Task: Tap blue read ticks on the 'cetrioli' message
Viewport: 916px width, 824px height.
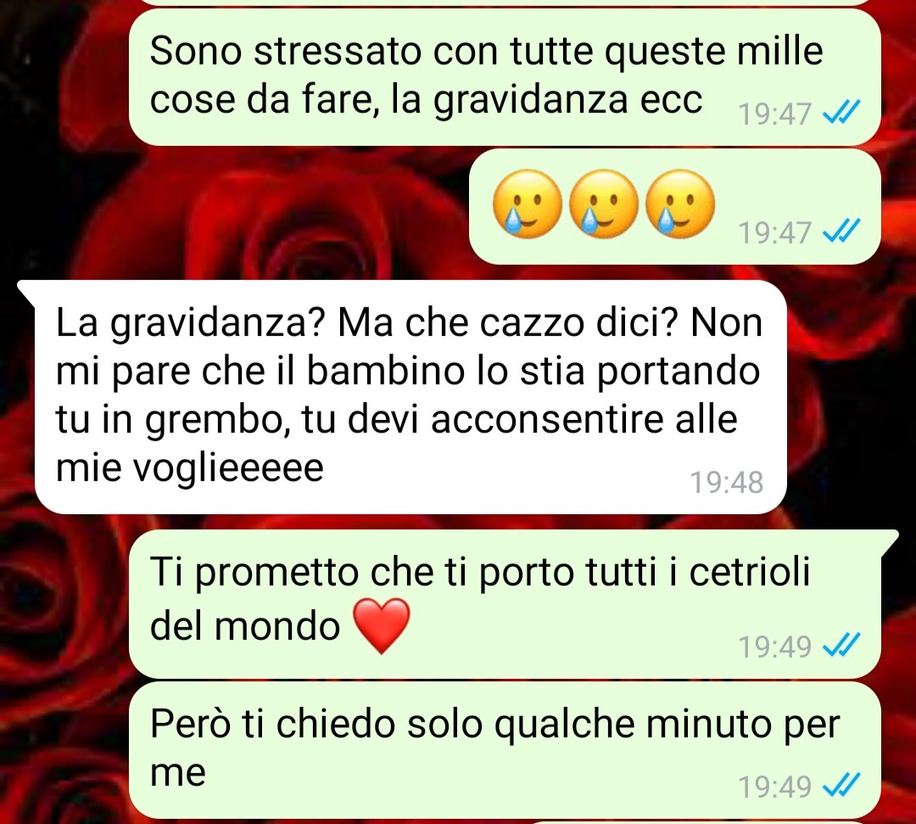Action: [841, 646]
